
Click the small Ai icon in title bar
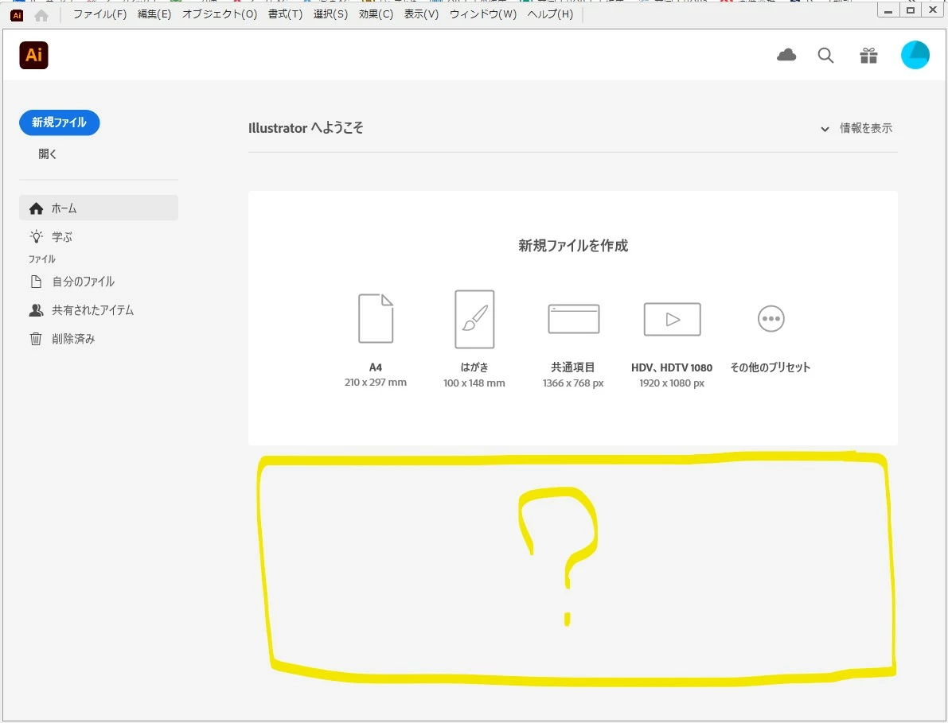tap(17, 15)
